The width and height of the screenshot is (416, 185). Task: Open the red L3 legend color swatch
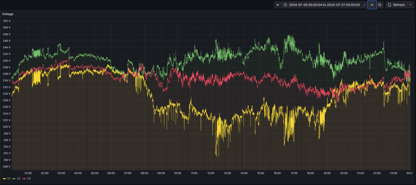tap(24, 179)
